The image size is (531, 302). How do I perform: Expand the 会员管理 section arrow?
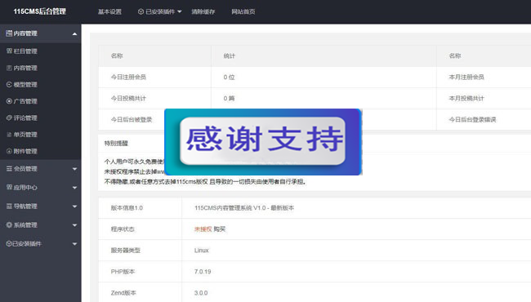[74, 169]
